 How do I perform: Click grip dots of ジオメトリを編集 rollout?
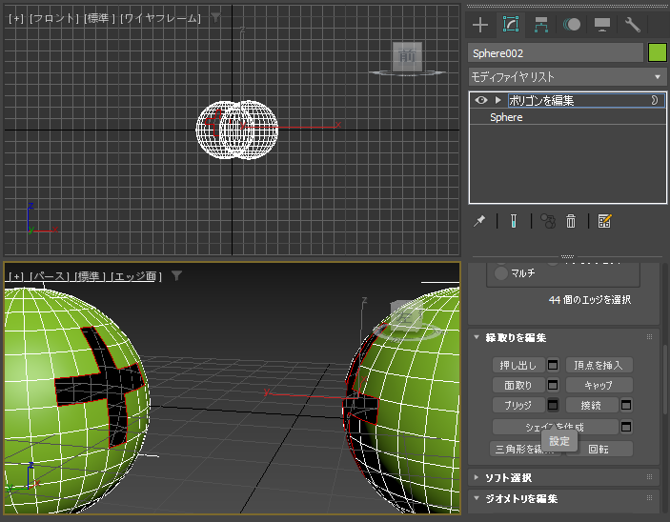(649, 497)
